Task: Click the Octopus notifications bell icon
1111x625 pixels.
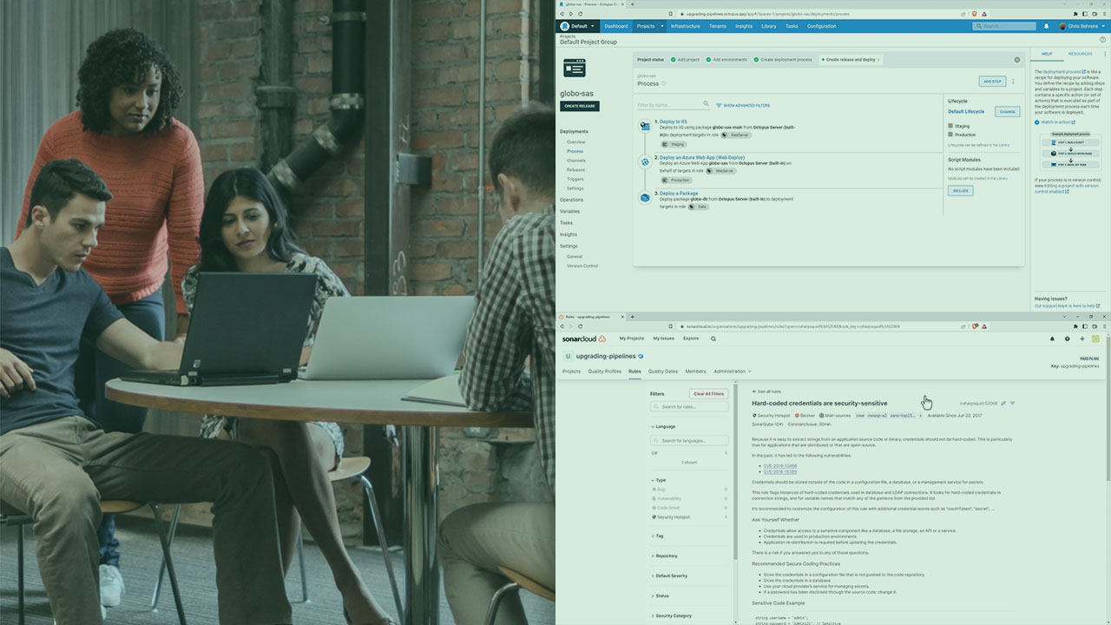Action: (x=1046, y=26)
